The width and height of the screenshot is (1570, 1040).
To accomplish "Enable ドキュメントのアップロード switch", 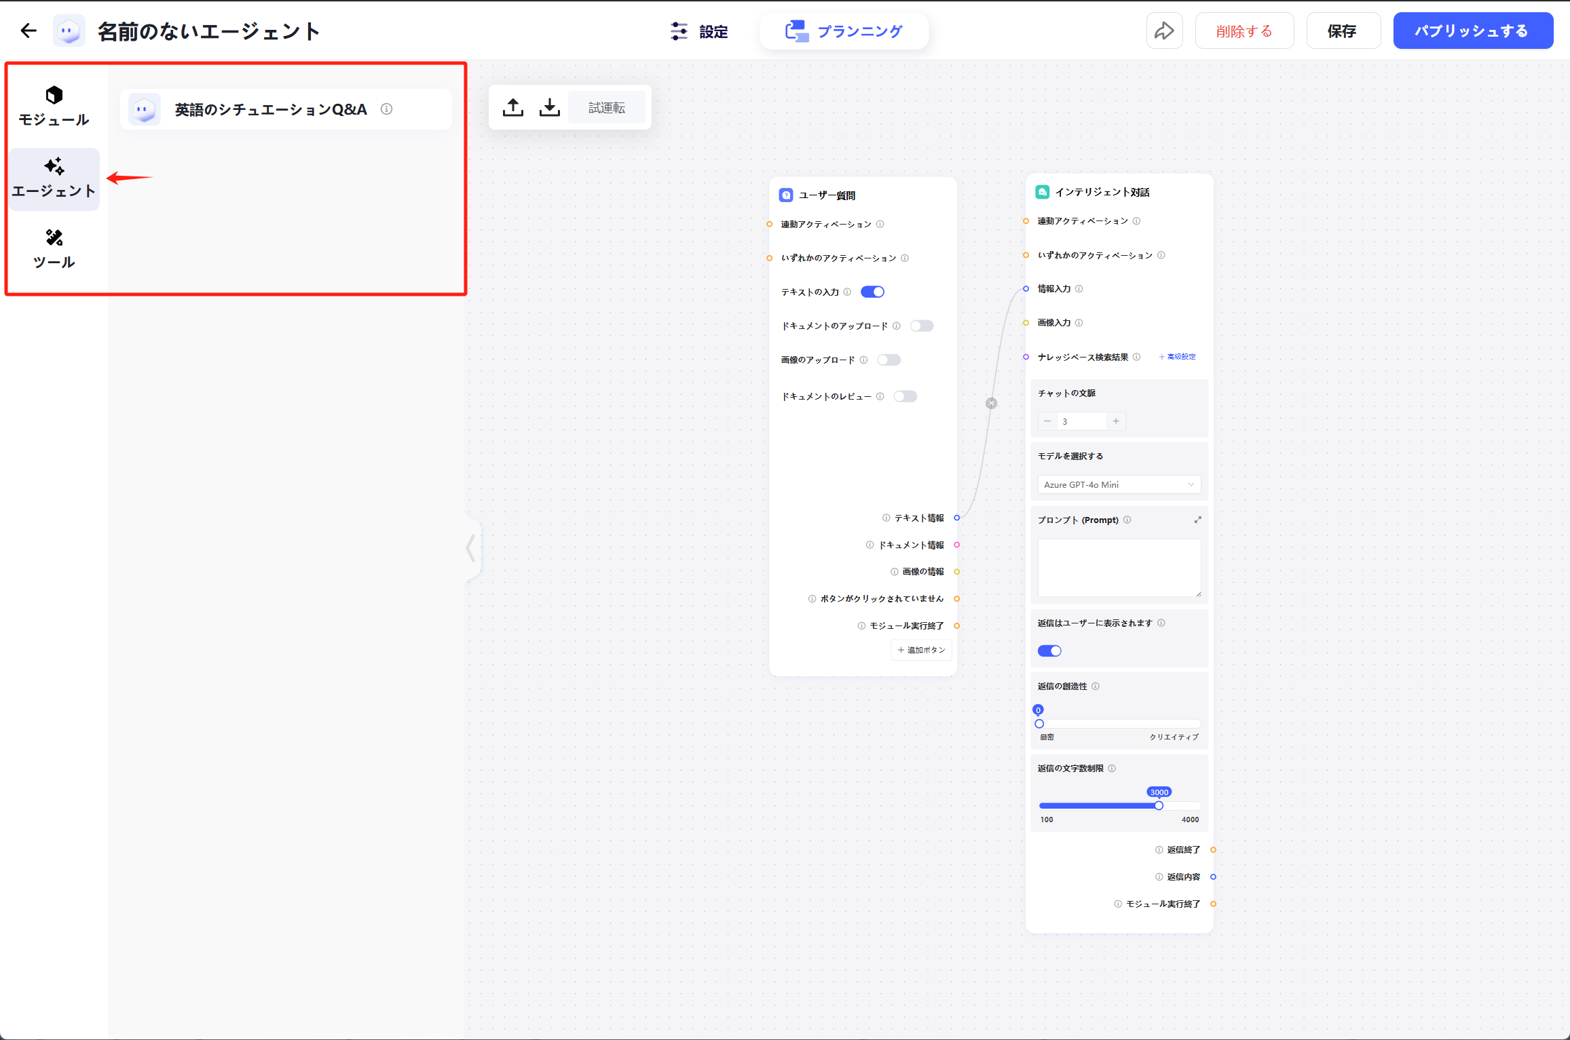I will click(922, 326).
